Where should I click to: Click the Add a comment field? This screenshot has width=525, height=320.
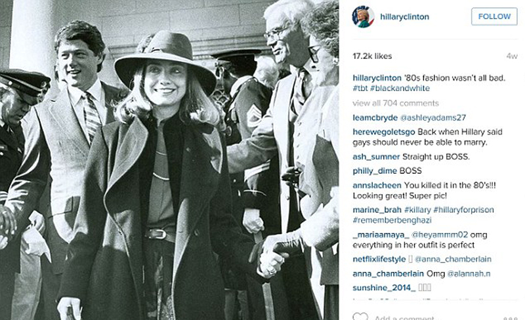[404, 317]
